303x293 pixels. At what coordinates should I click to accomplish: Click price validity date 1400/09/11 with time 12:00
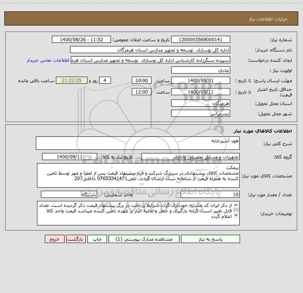(x=201, y=92)
